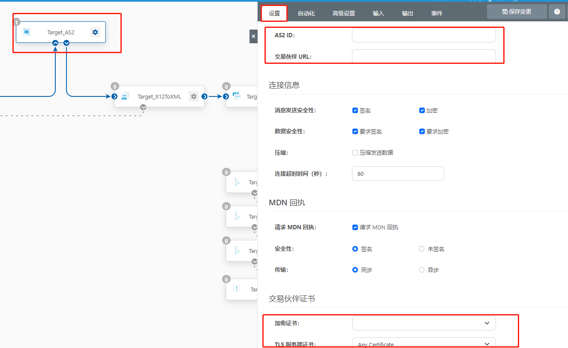
Task: Open the 高级设置 tab
Action: tap(343, 13)
